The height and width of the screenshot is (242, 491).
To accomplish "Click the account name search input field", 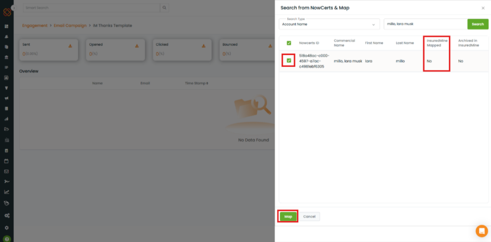I will pos(425,24).
